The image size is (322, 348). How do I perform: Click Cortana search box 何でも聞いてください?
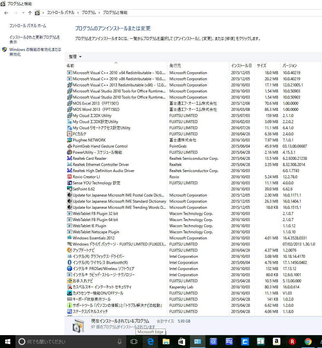71,342
